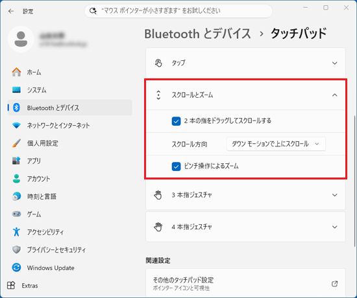Image resolution: width=357 pixels, height=298 pixels.
Task: Click the タップ section label
Action: 178,63
